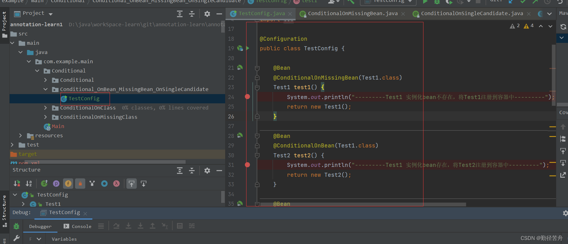Switch to ConditionalOnSingleCandidate.java tab

click(x=472, y=14)
